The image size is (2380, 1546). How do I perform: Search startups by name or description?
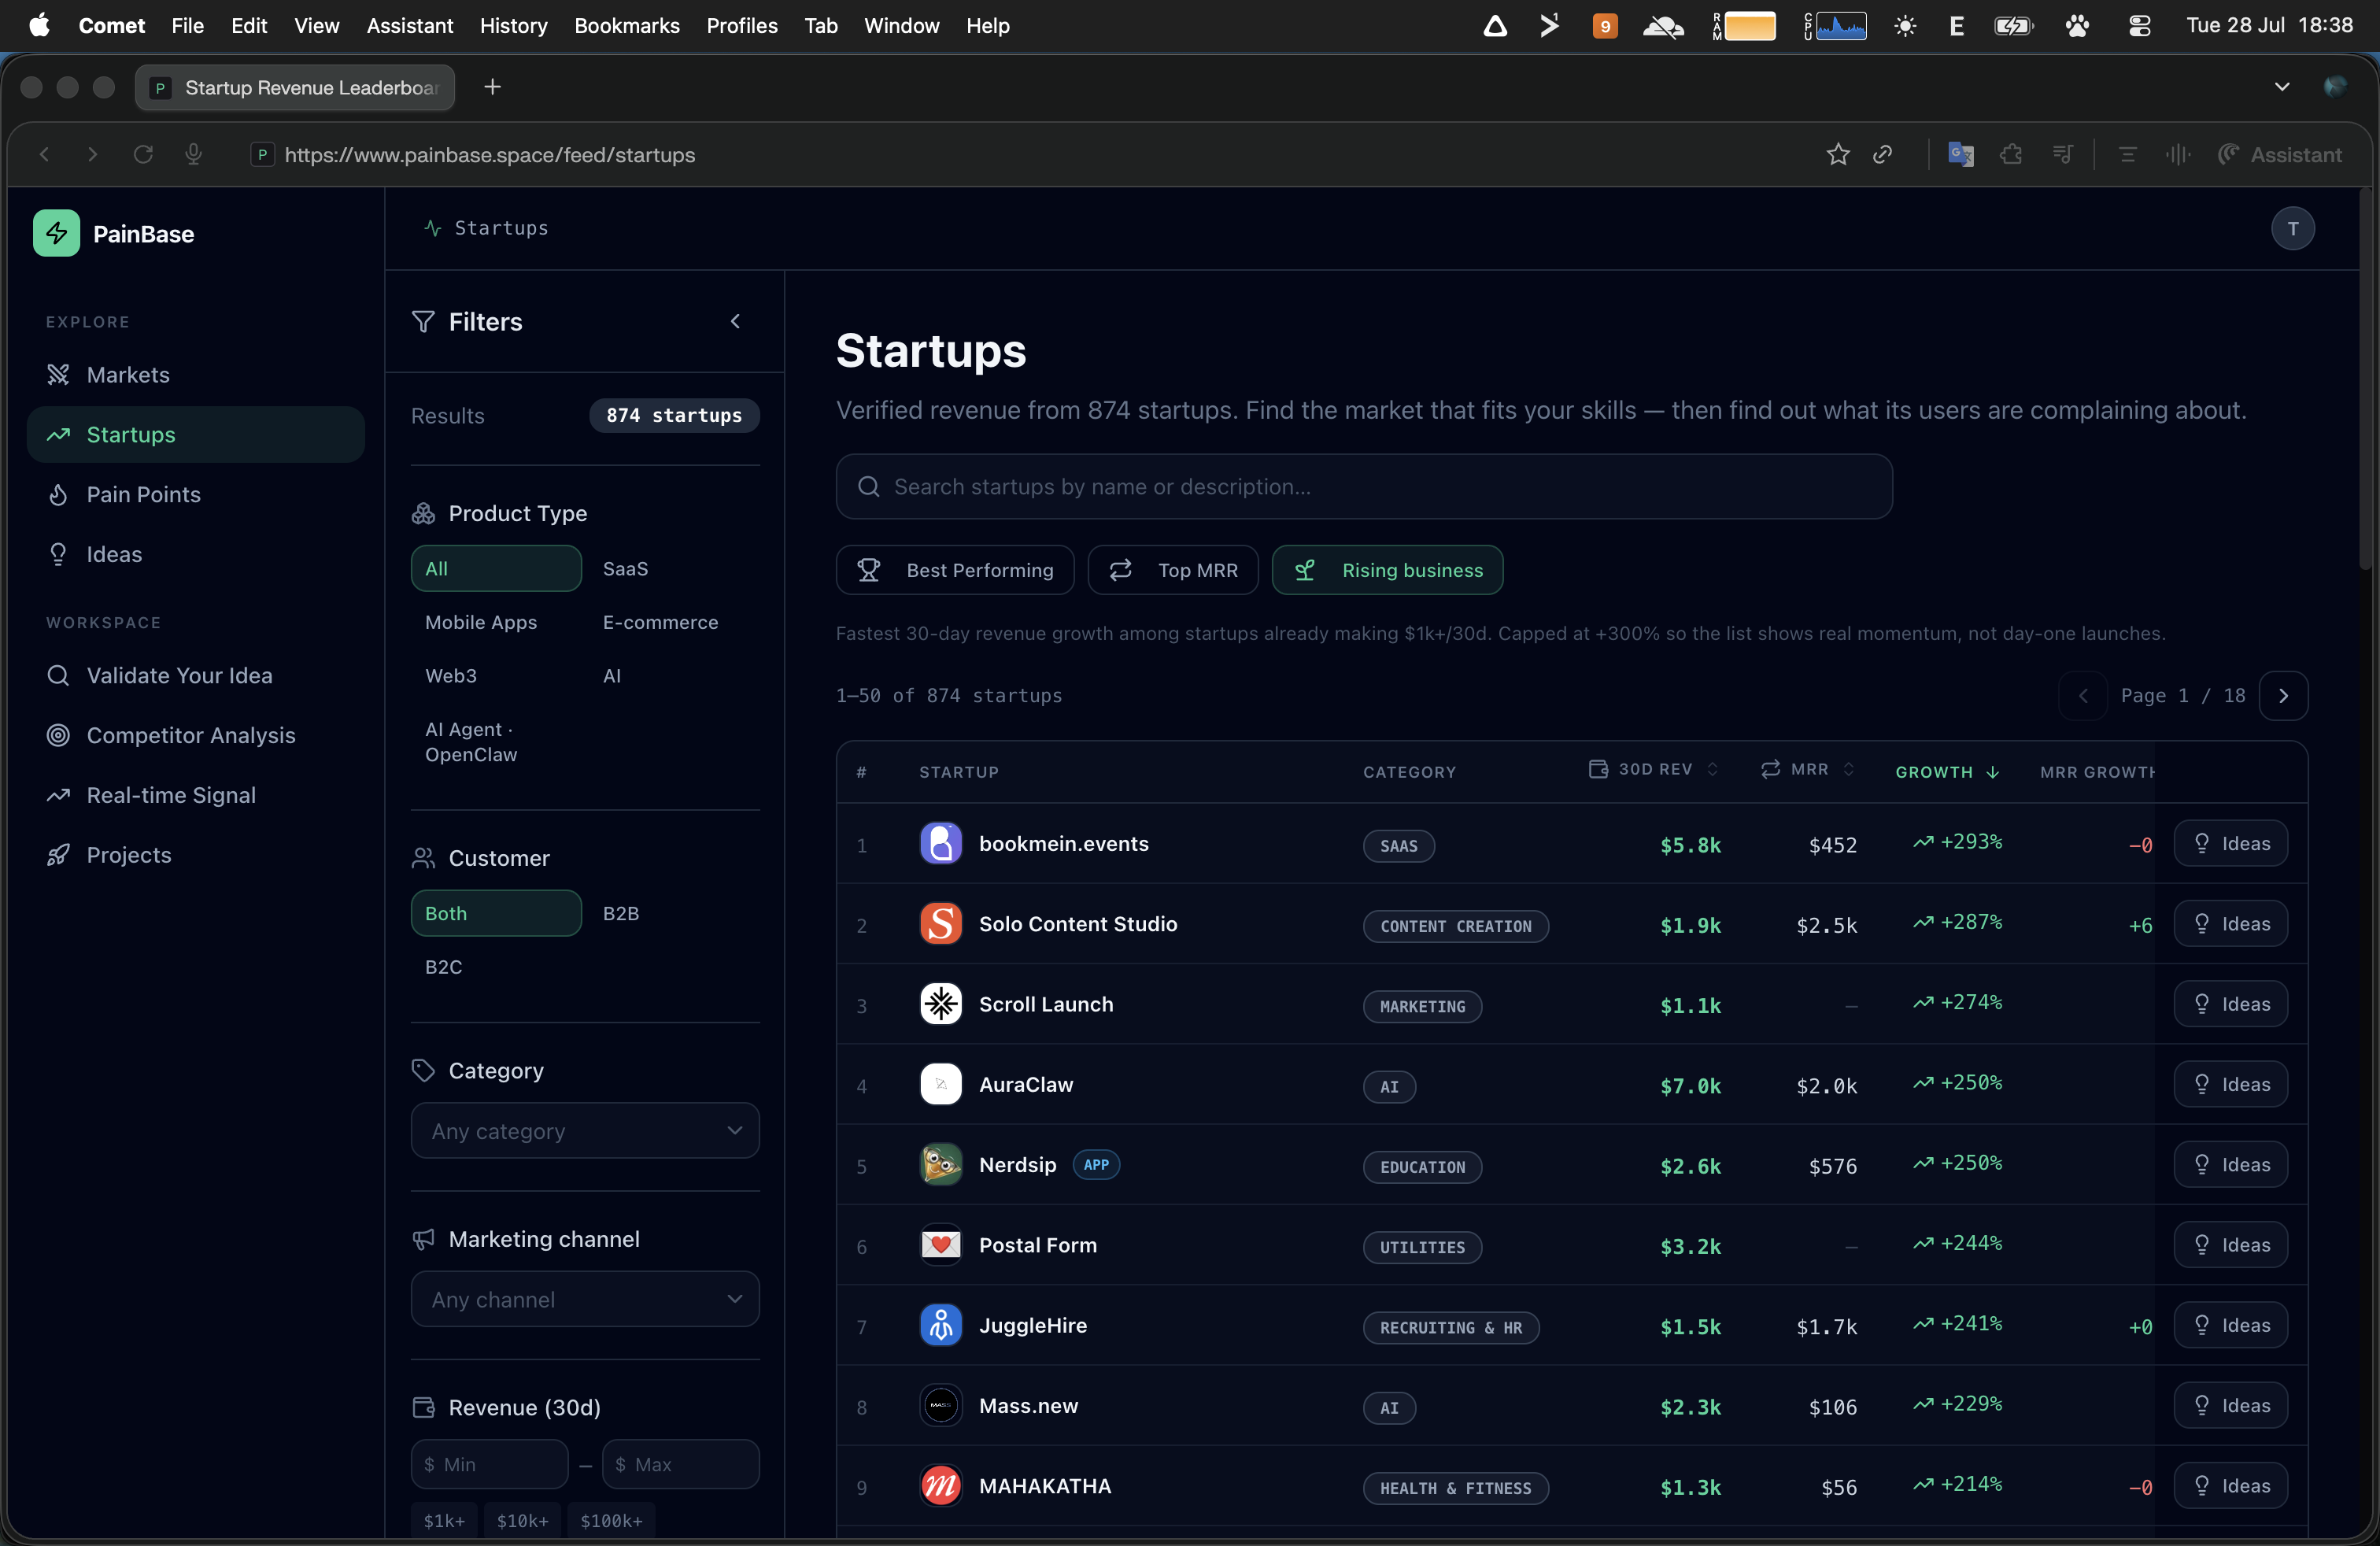pos(1364,486)
